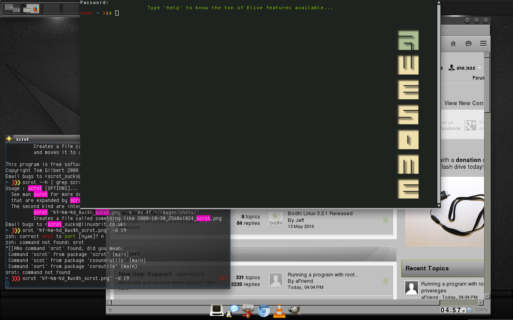This screenshot has width=513, height=320.
Task: Click the author link 'Jeff'
Action: click(300, 220)
